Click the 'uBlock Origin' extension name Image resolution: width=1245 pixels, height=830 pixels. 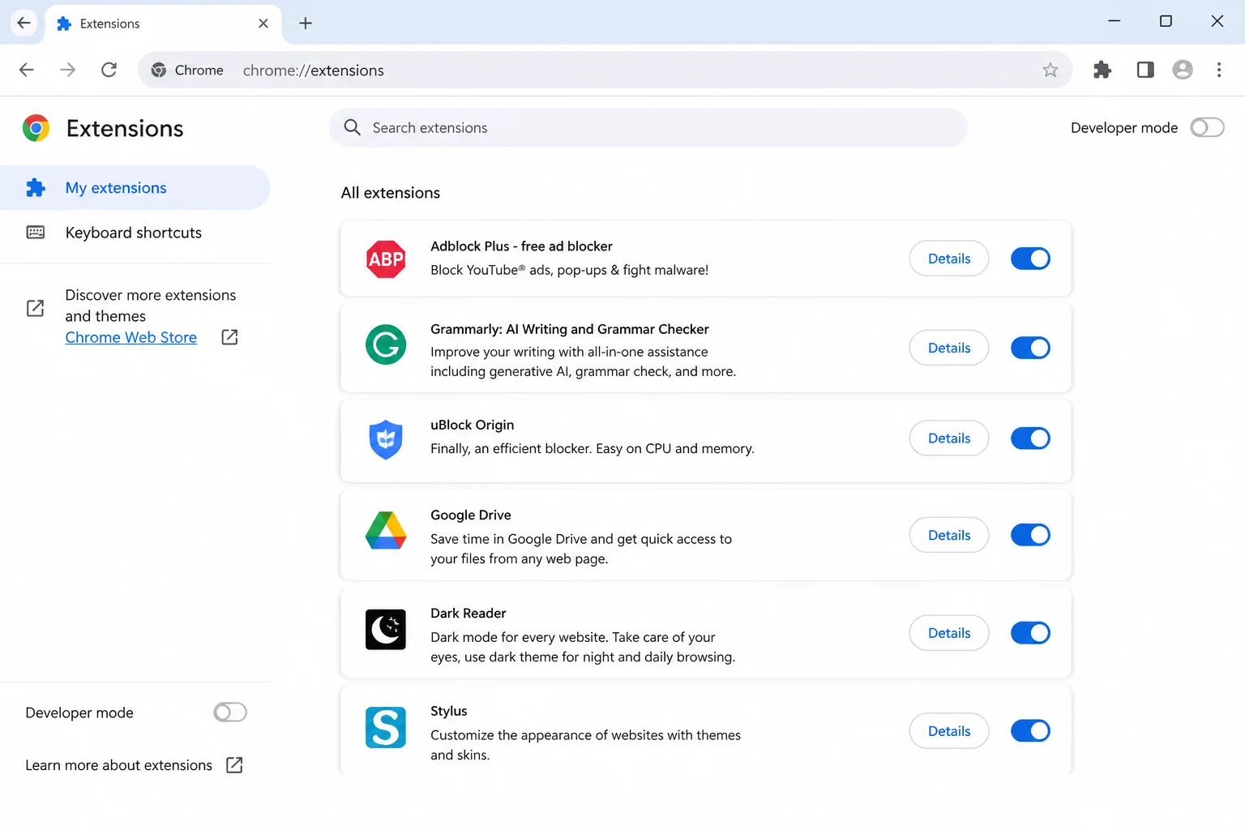pos(473,425)
